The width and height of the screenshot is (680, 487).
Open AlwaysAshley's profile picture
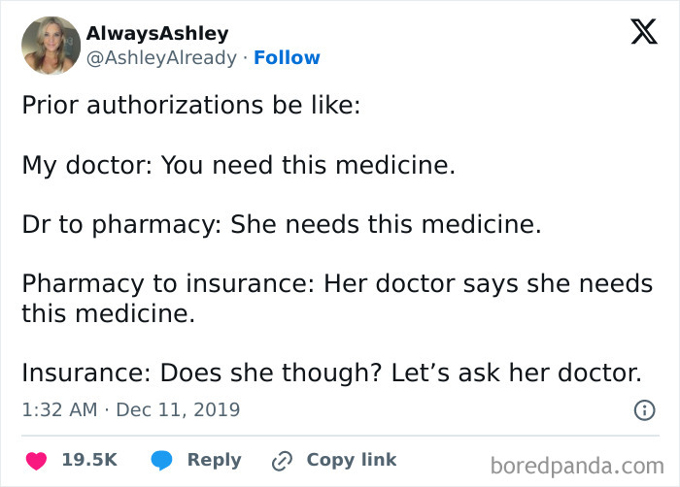(x=51, y=45)
